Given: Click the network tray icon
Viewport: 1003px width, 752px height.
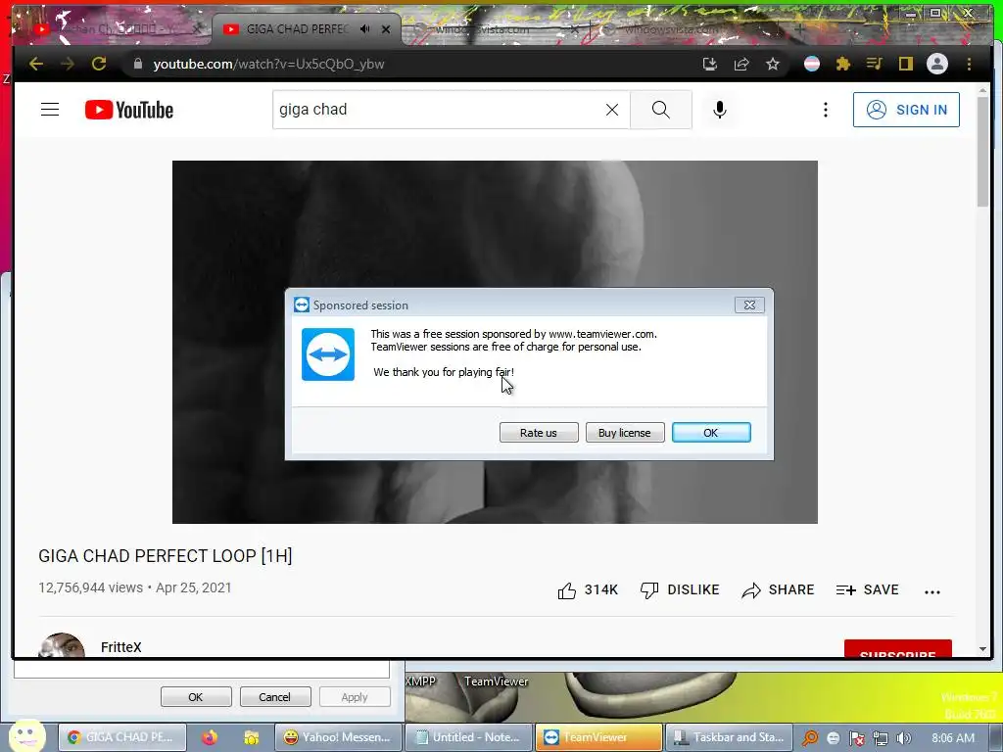Looking at the screenshot, I should pyautogui.click(x=881, y=738).
